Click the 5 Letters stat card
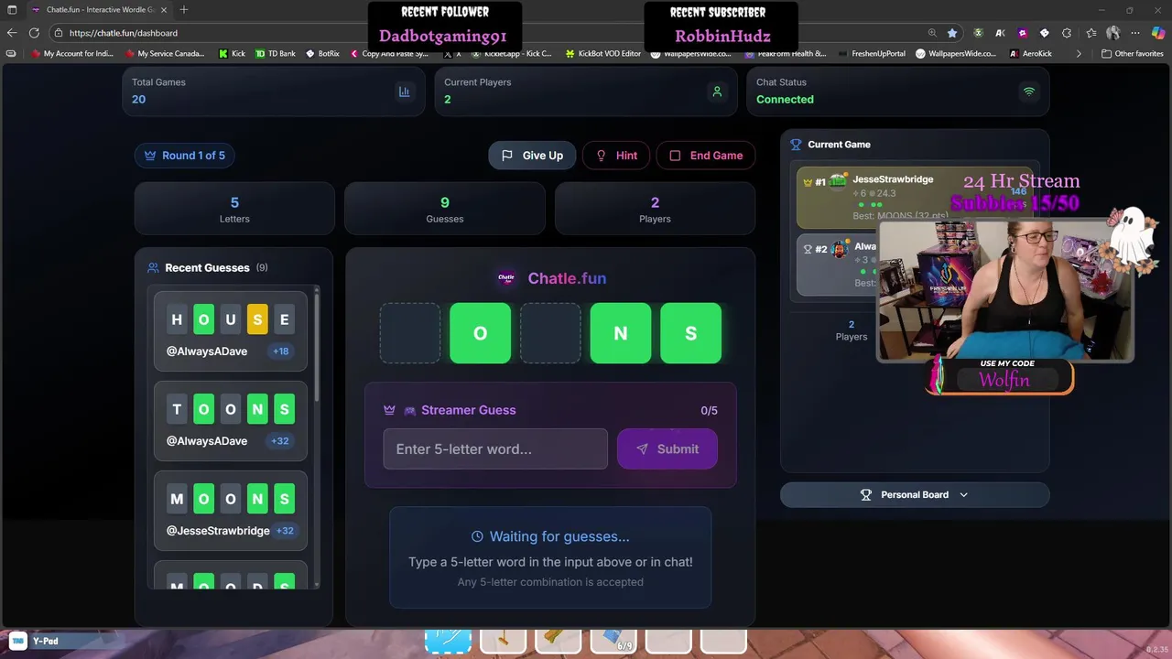The height and width of the screenshot is (659, 1172). click(234, 209)
